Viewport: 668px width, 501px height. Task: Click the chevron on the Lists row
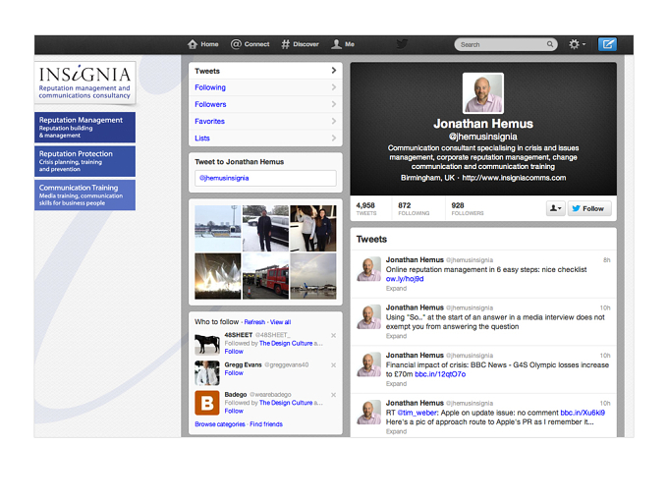[x=334, y=138]
